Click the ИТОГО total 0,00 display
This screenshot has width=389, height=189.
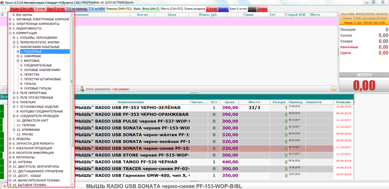pyautogui.click(x=364, y=85)
